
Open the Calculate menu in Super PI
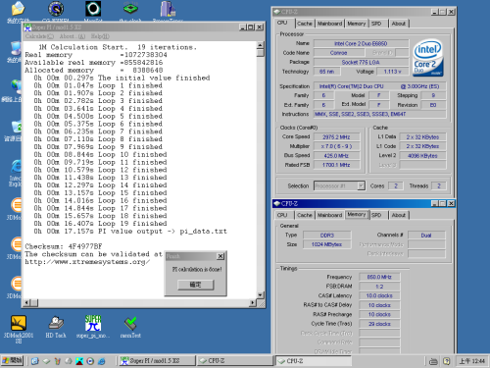point(39,36)
